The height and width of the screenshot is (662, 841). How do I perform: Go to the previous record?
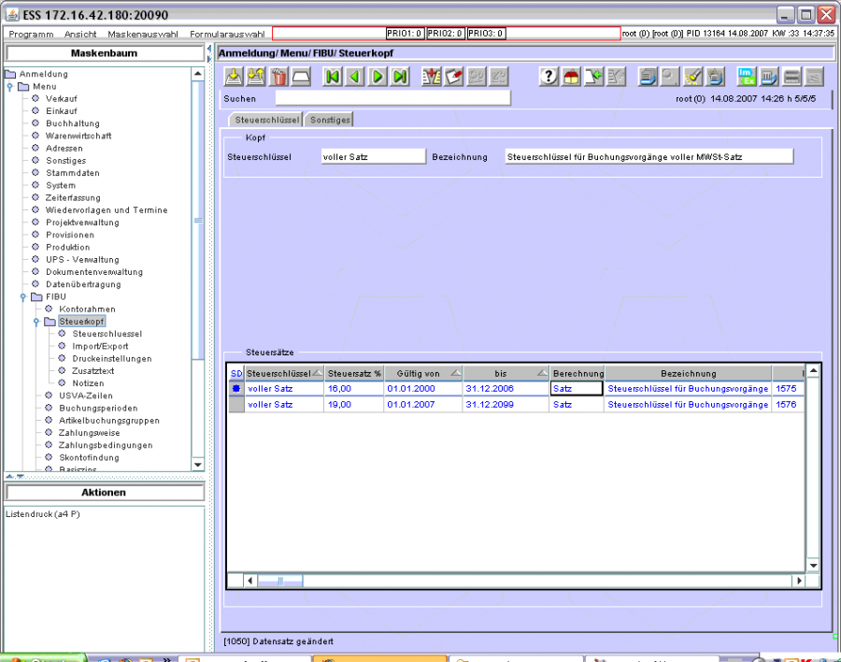pos(355,77)
